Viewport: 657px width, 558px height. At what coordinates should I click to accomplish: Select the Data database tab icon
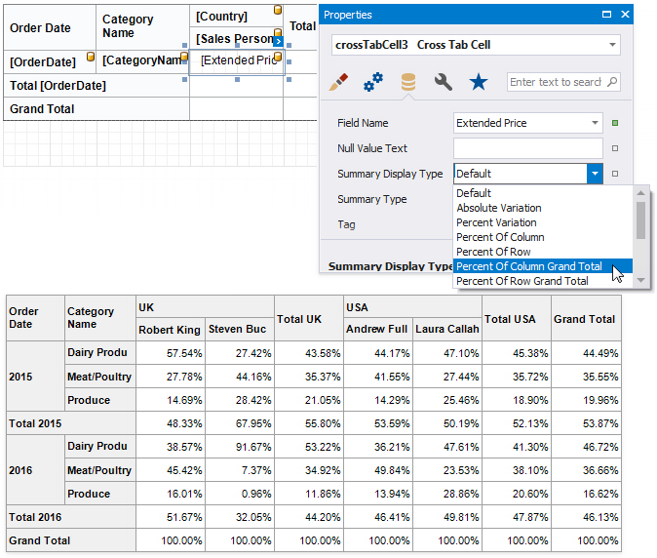tap(407, 83)
